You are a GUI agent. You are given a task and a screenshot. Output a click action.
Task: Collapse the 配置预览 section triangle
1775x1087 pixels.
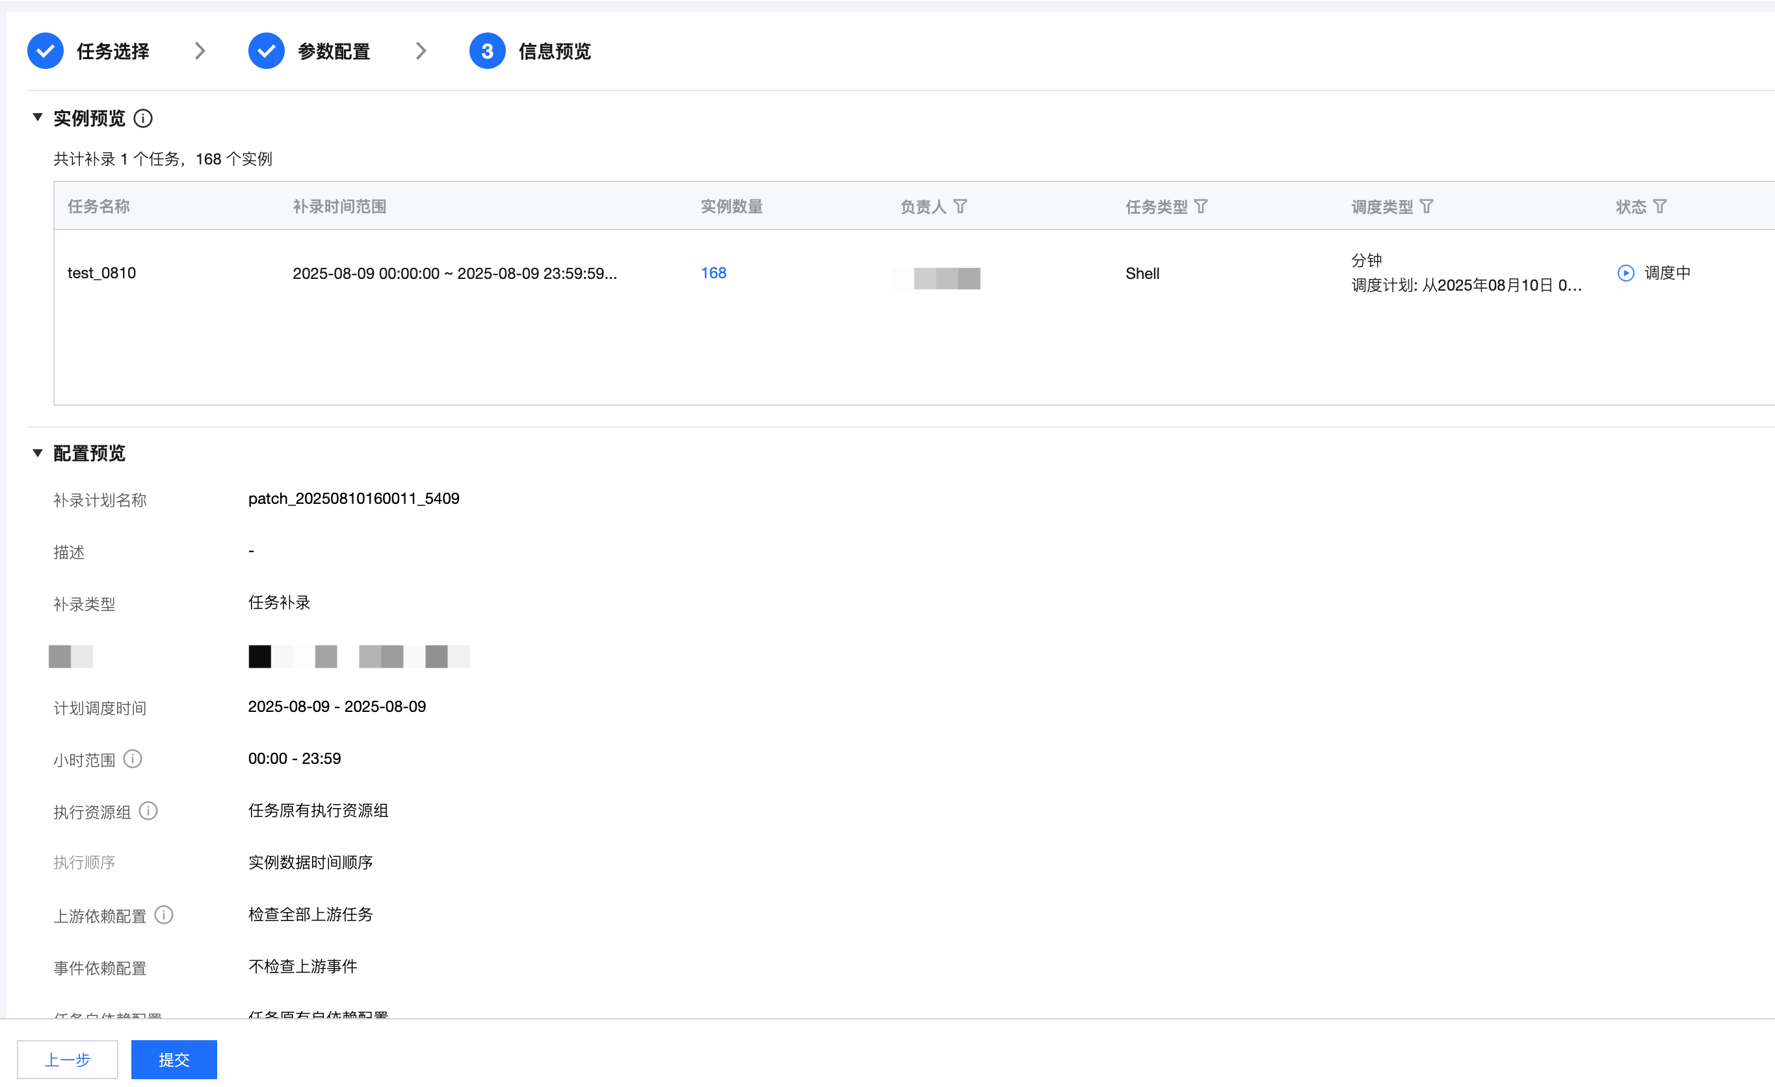click(x=38, y=453)
